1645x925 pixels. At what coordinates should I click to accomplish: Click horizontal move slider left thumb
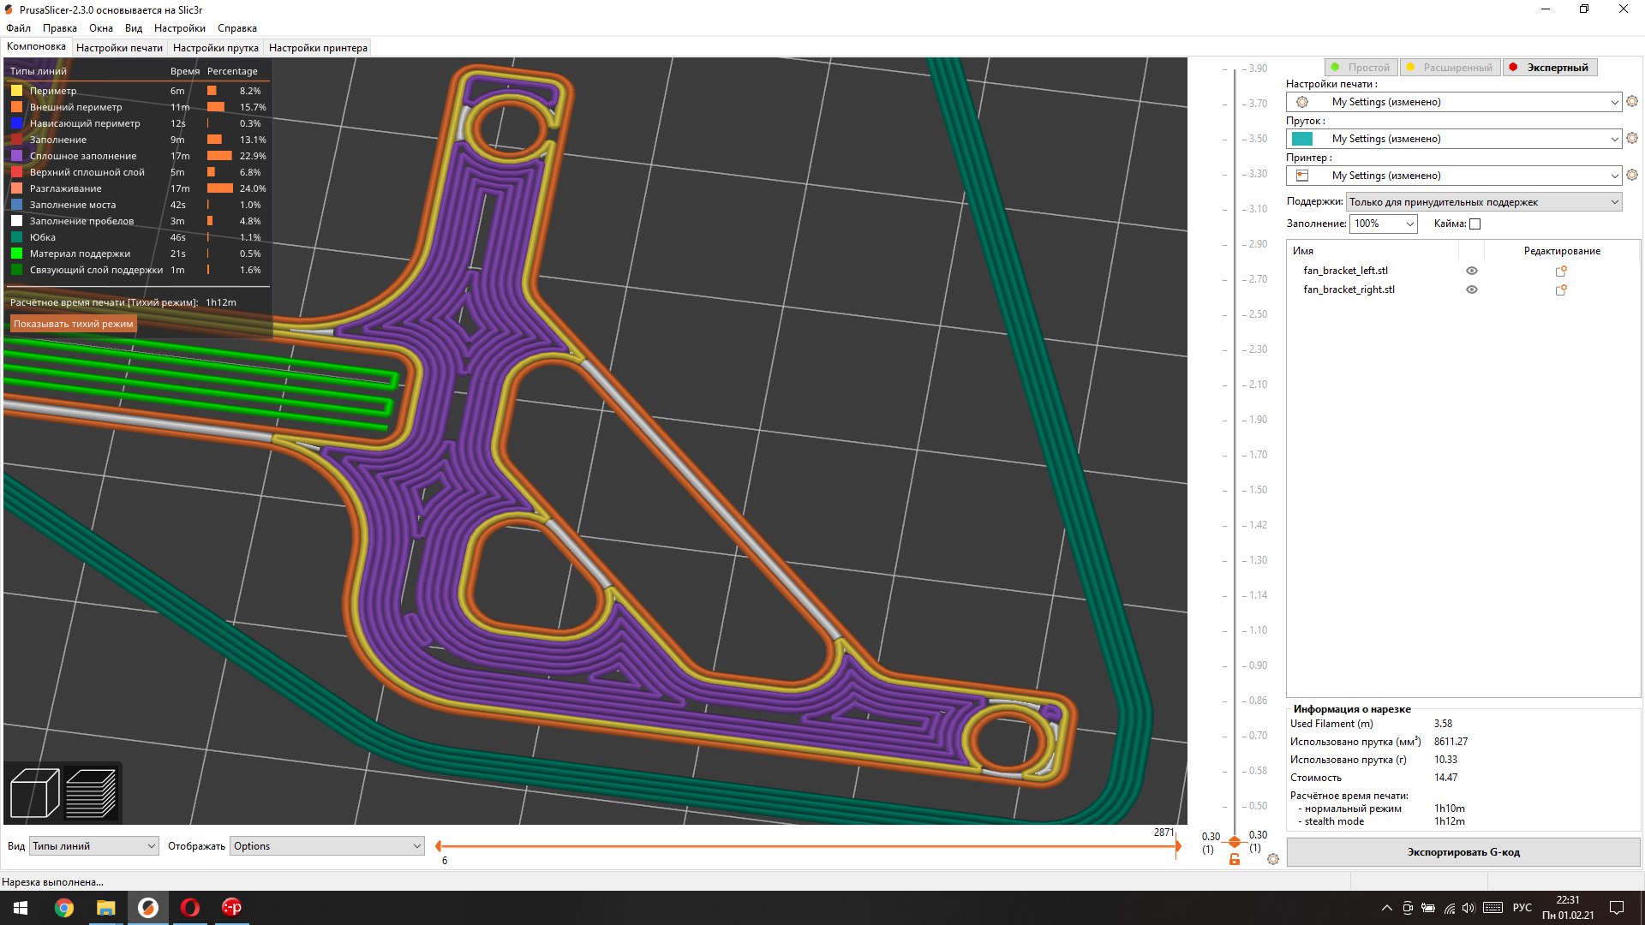pos(438,846)
